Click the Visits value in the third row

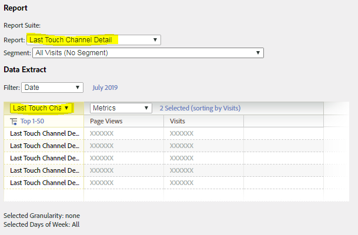coord(182,158)
